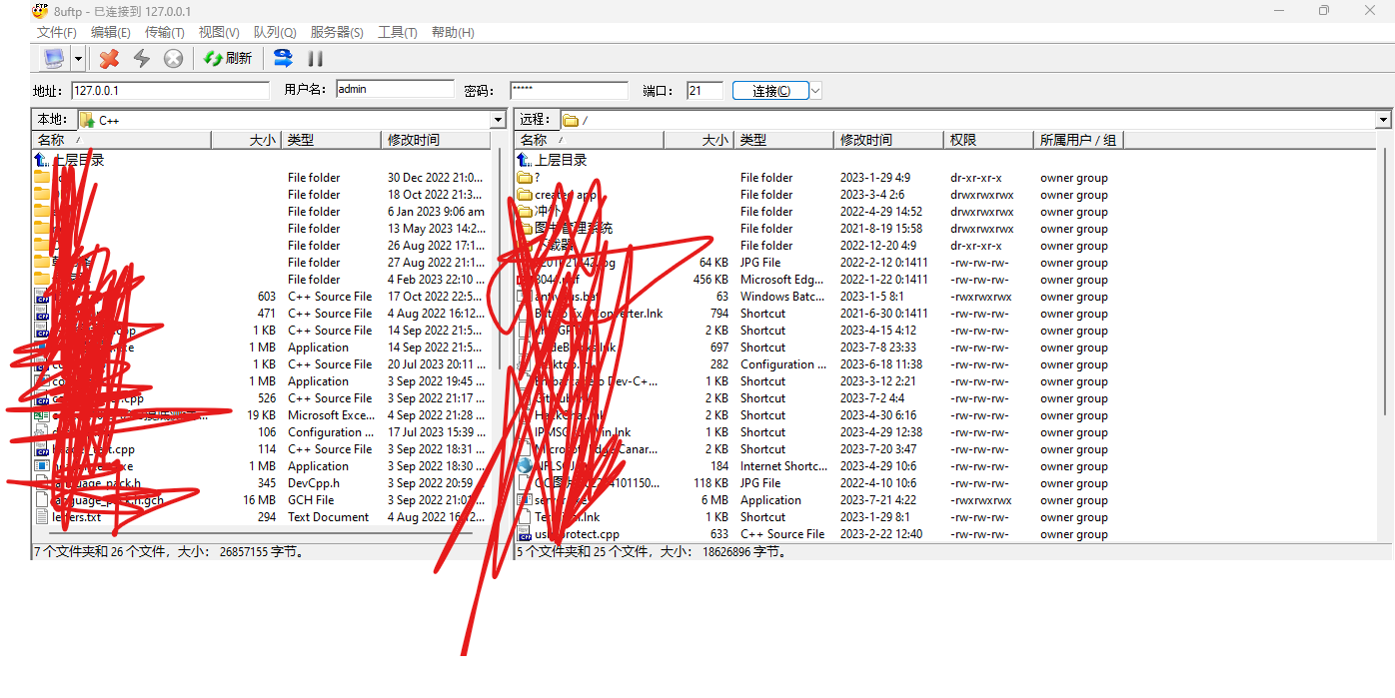
Task: Expand the dropdown arrow beside the computer icon
Action: [x=78, y=59]
